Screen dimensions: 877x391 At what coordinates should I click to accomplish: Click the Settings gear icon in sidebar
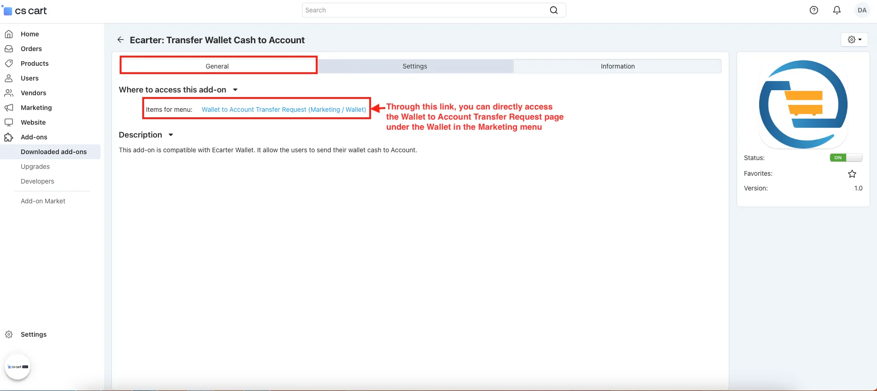click(9, 334)
